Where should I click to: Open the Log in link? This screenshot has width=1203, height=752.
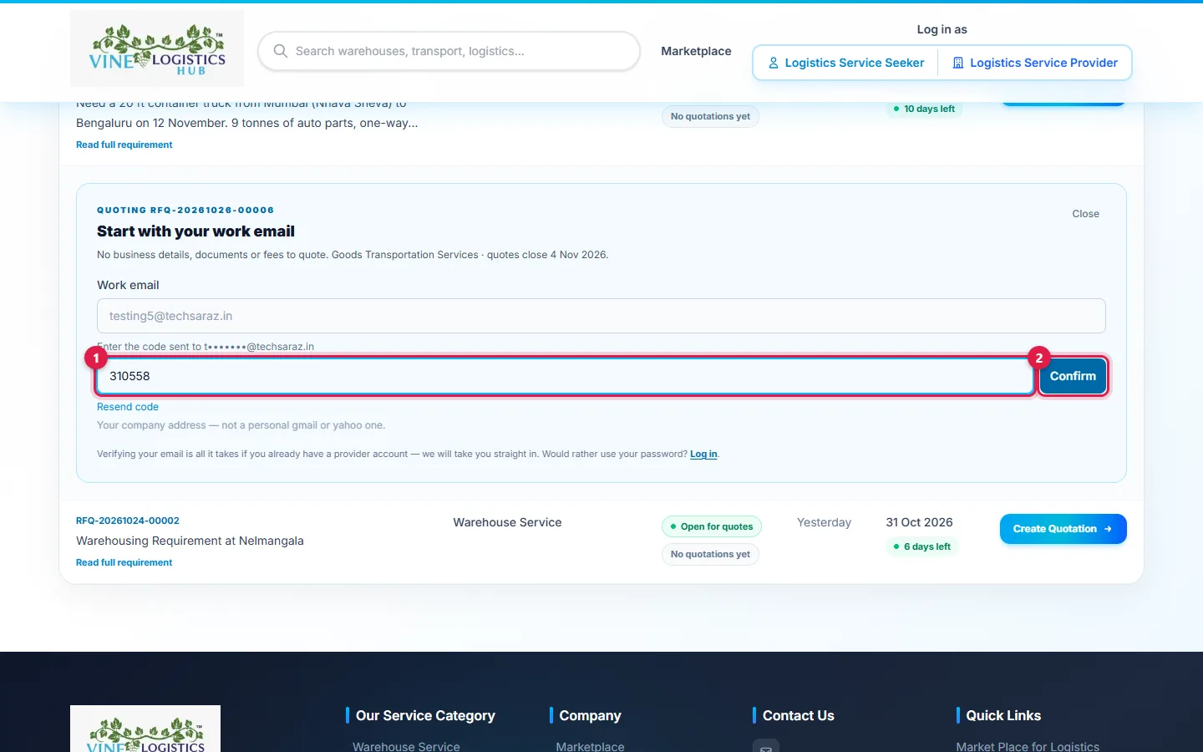point(703,454)
